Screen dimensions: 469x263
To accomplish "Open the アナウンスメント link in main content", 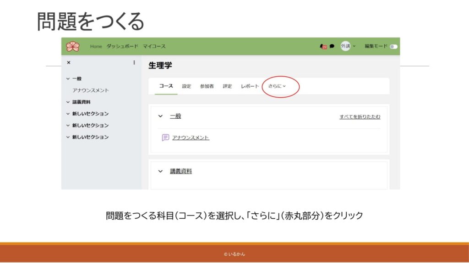I will click(191, 137).
